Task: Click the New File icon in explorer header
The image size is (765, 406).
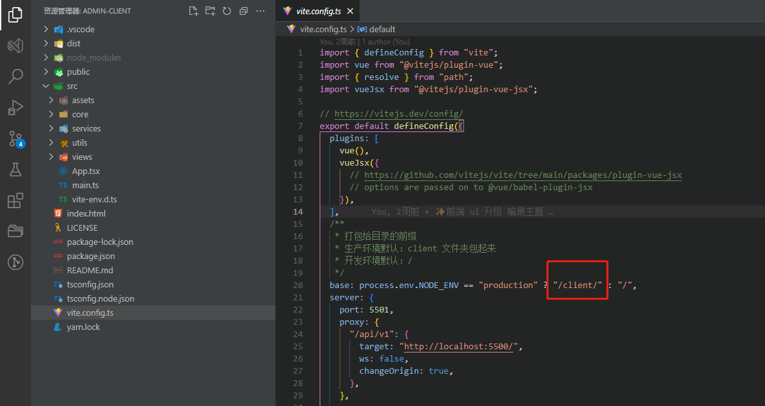Action: pyautogui.click(x=193, y=11)
